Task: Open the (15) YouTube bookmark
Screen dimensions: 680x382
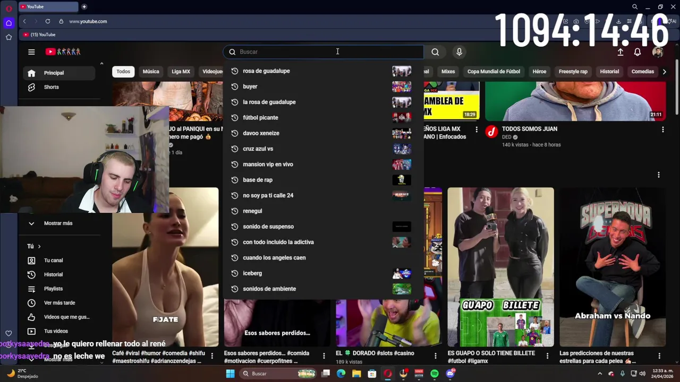Action: point(40,34)
